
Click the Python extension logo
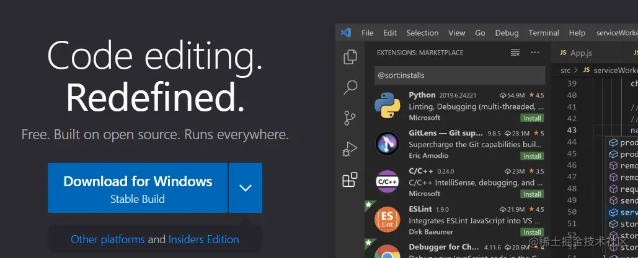[387, 105]
